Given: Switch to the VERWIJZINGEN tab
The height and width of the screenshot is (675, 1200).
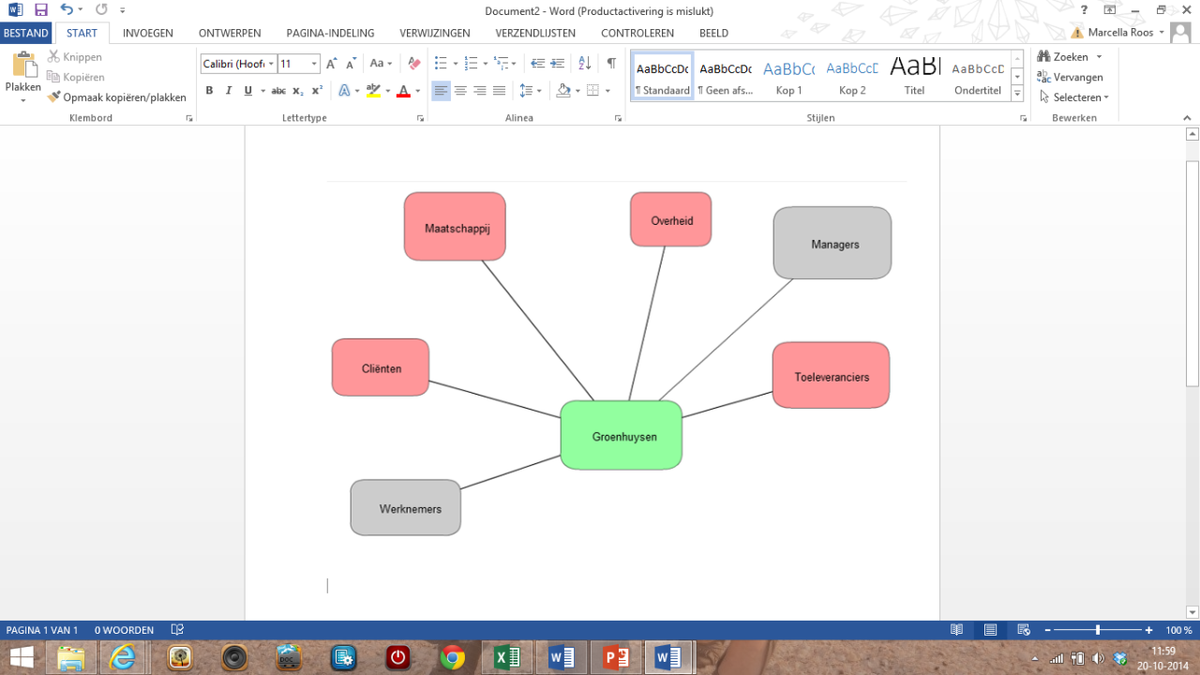Looking at the screenshot, I should tap(435, 33).
